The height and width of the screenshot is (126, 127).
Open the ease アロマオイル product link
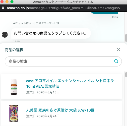(70, 83)
